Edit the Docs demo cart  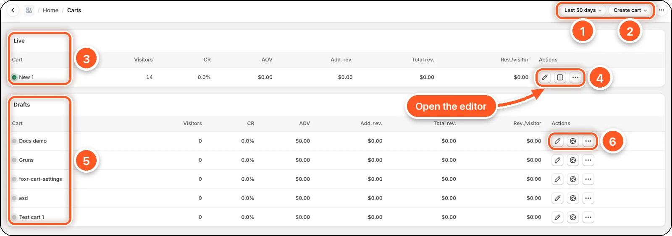point(557,141)
